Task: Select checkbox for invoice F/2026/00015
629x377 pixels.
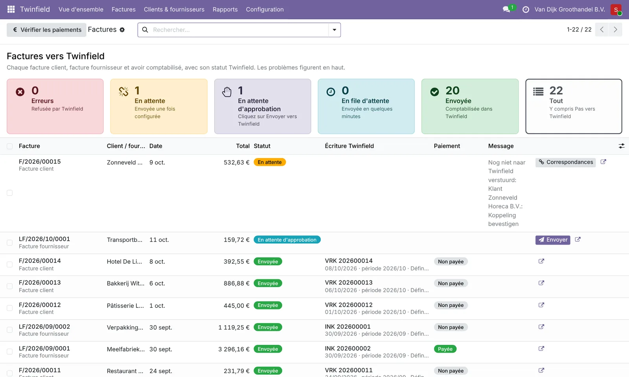Action: (x=10, y=193)
